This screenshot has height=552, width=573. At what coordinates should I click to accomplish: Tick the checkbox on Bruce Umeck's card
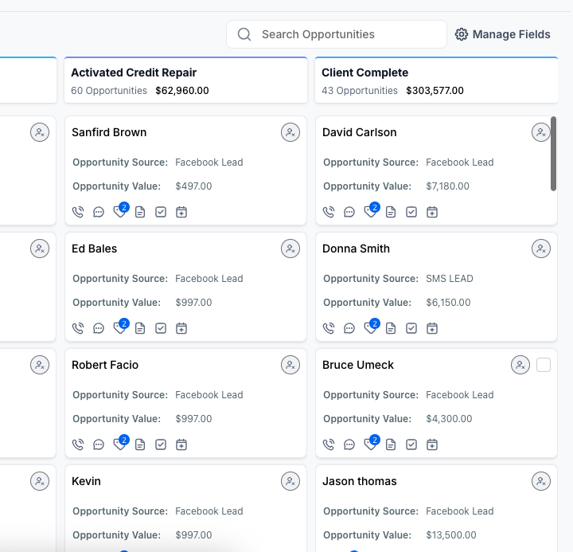click(x=544, y=365)
